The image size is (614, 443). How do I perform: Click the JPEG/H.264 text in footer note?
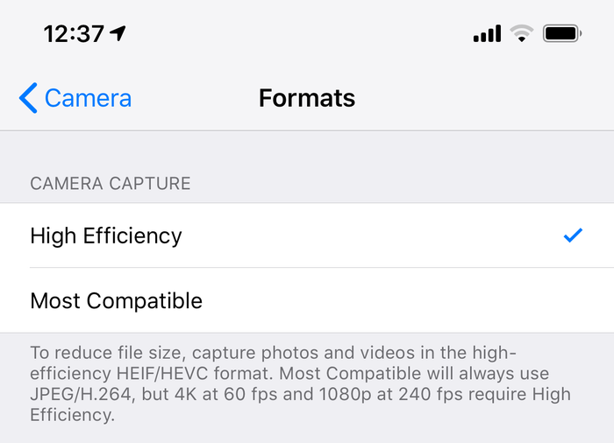point(81,394)
